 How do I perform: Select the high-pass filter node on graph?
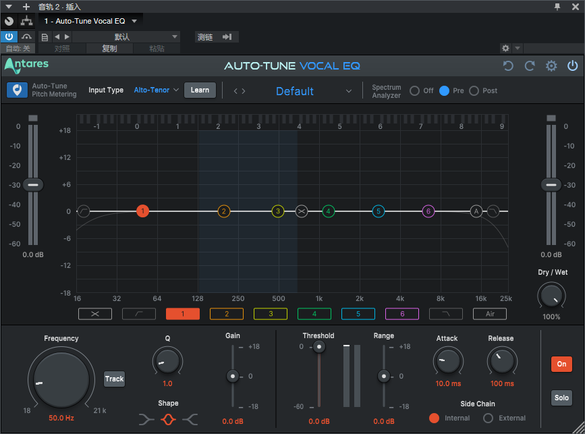[84, 211]
